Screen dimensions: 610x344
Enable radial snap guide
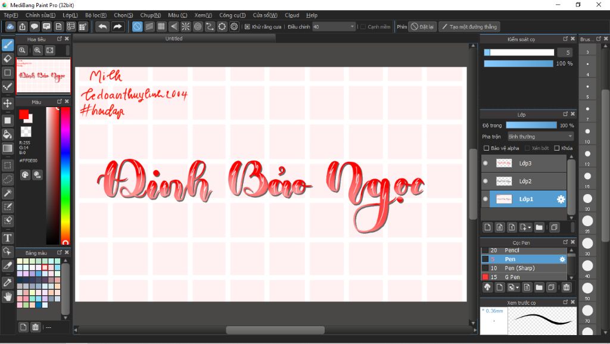pyautogui.click(x=186, y=27)
